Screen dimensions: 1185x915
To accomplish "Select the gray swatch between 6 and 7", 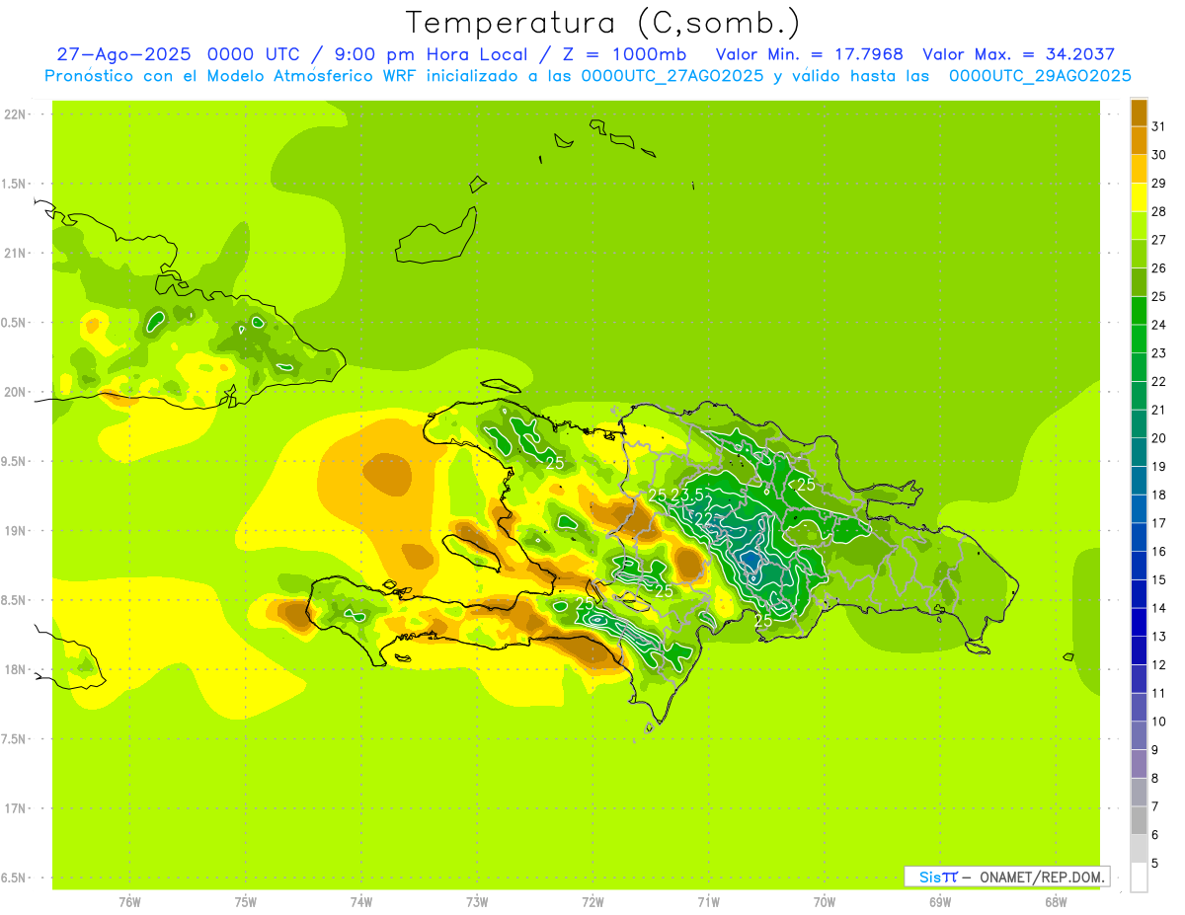I will click(x=1139, y=820).
